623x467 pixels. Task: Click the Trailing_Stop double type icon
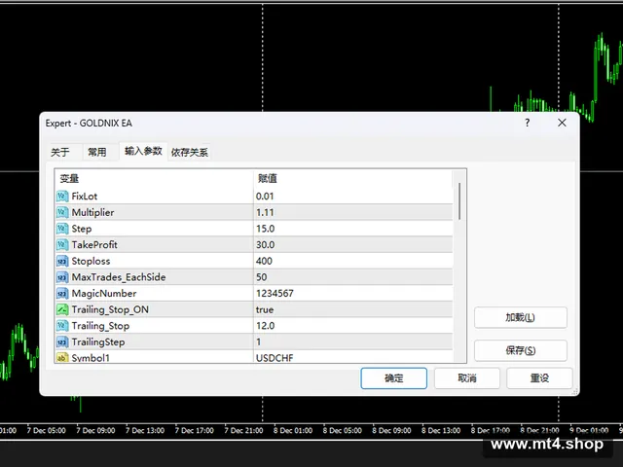click(x=62, y=326)
